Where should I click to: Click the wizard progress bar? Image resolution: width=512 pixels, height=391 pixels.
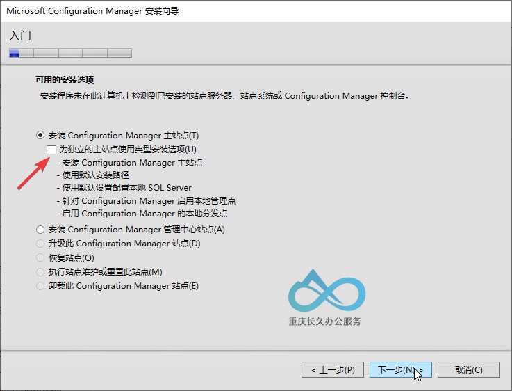pos(71,53)
